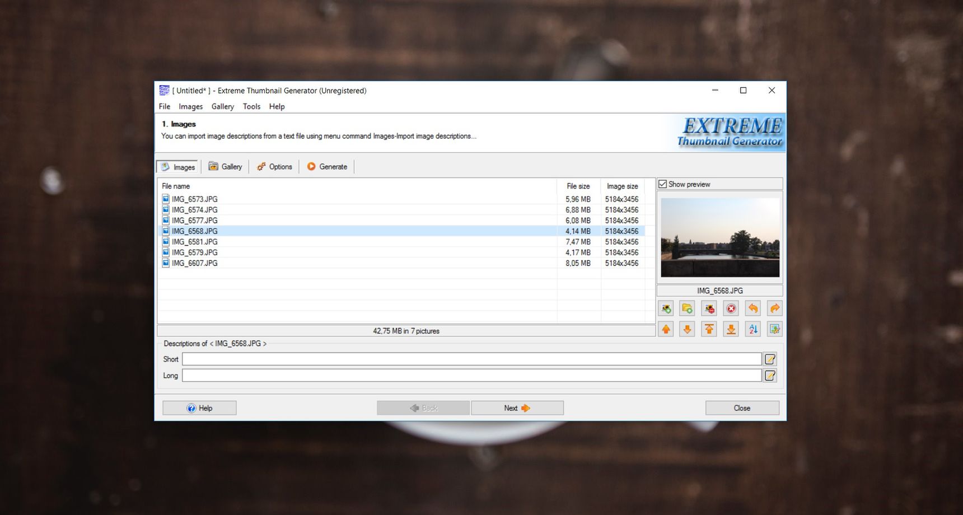Open the Gallery menu in the menu bar
Screen dimensions: 963x515
click(223, 106)
